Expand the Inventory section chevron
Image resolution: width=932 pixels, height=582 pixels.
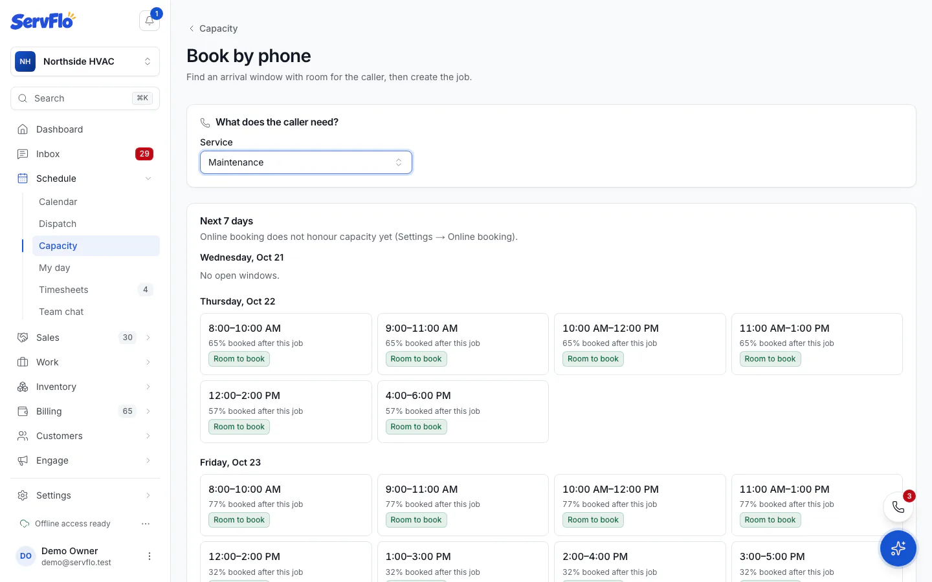(x=148, y=387)
